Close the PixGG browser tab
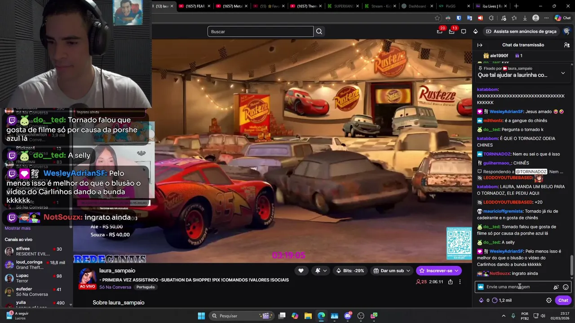The width and height of the screenshot is (575, 323). pos(468,6)
